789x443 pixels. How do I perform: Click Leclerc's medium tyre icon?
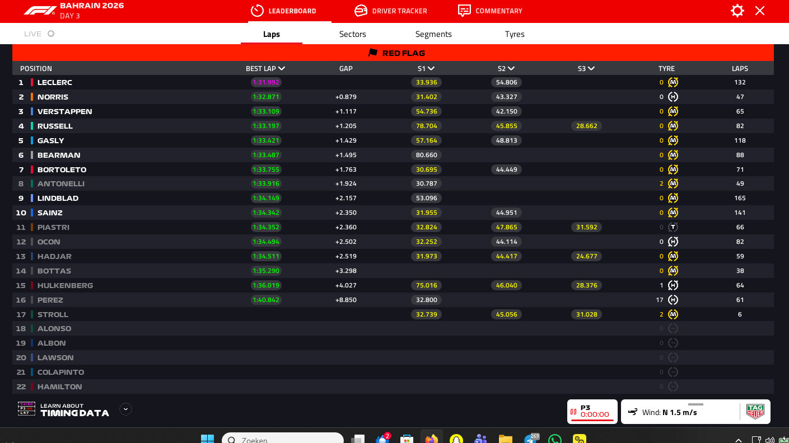(673, 82)
